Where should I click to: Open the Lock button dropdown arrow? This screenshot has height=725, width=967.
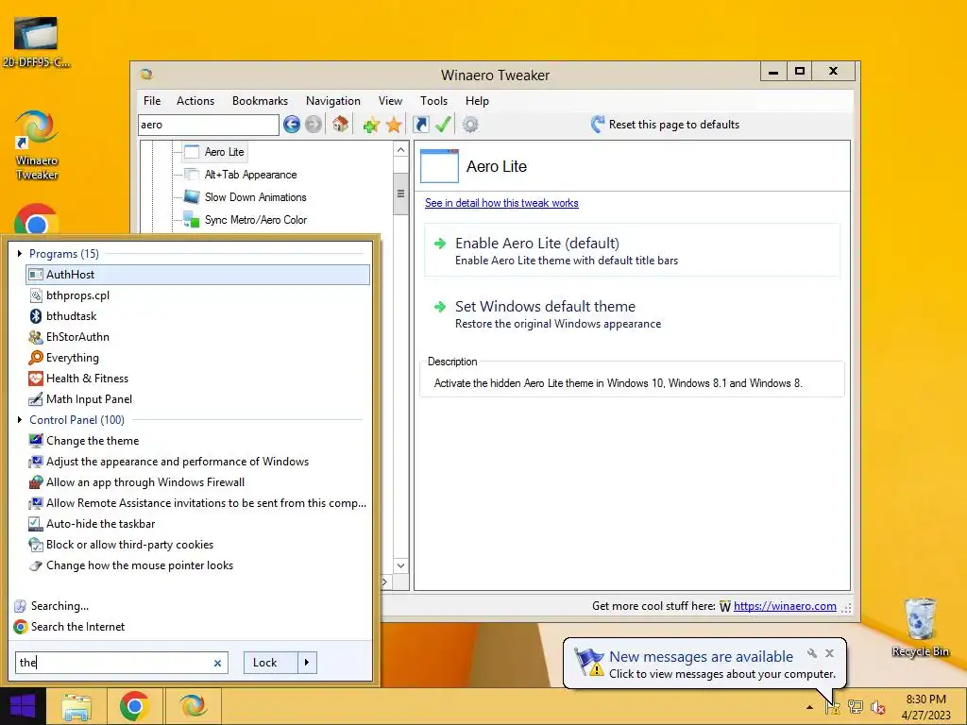pos(307,663)
